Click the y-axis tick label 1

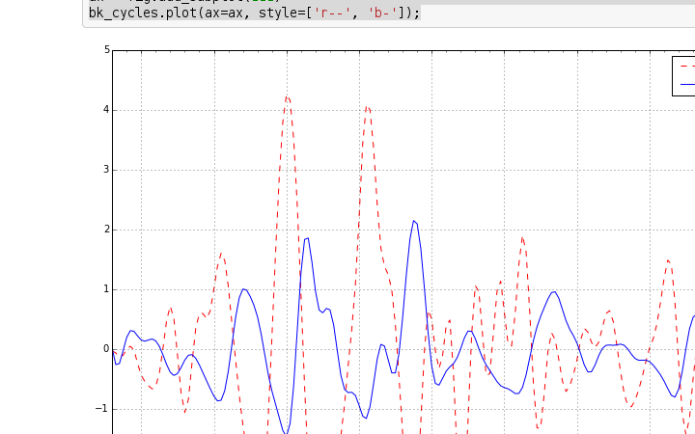coord(106,289)
